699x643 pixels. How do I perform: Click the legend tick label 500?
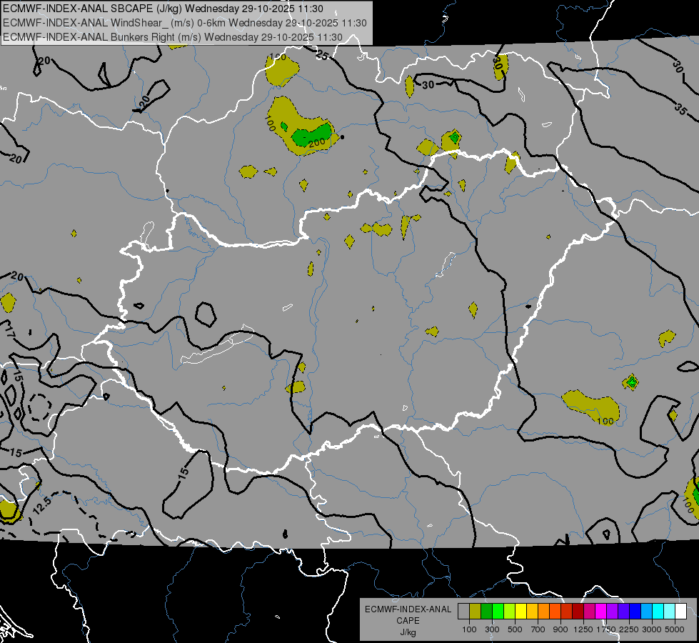point(515,629)
